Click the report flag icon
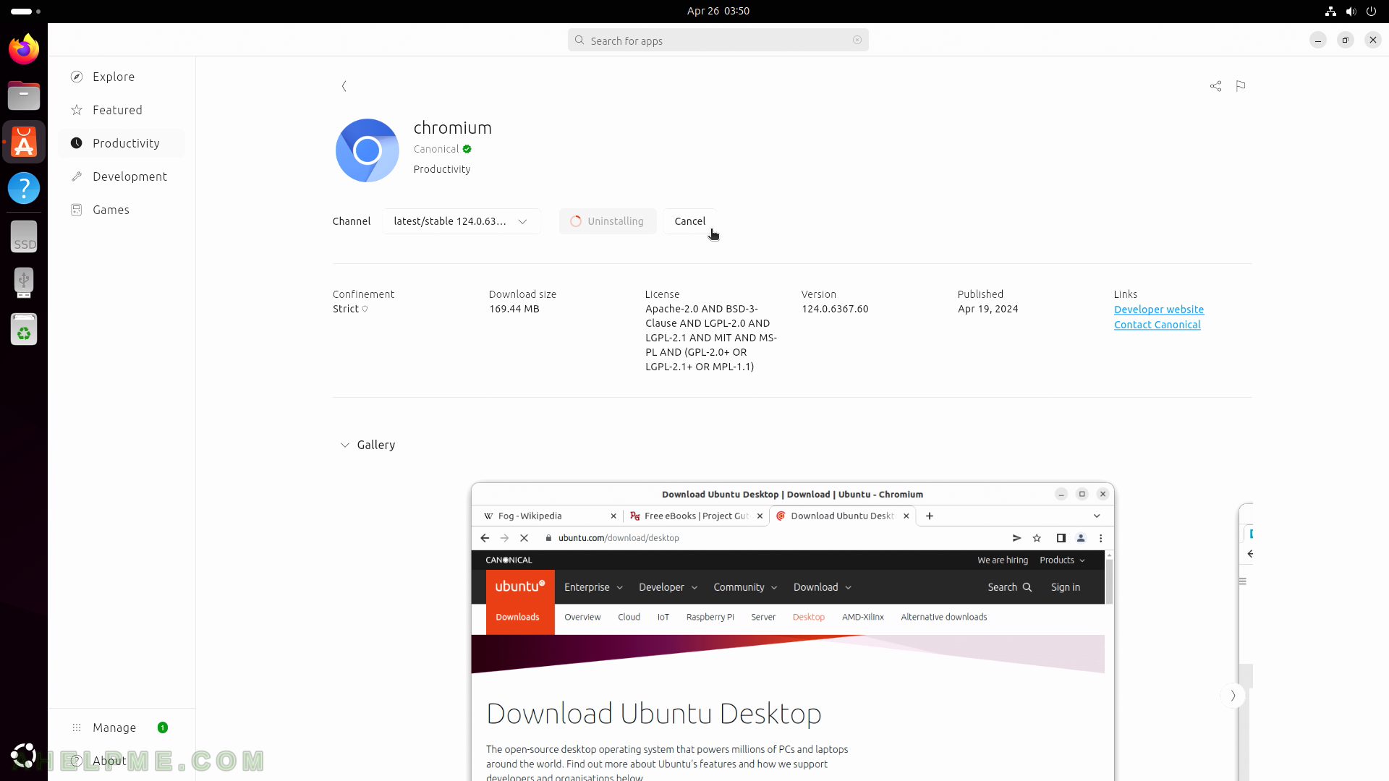 click(1241, 86)
